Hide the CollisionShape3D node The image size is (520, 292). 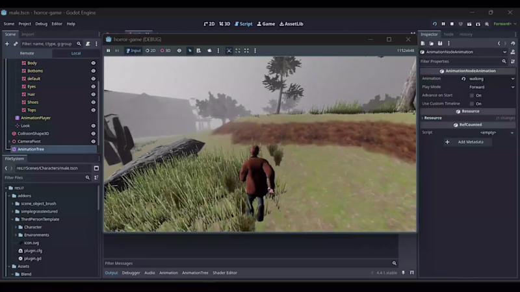(x=94, y=134)
